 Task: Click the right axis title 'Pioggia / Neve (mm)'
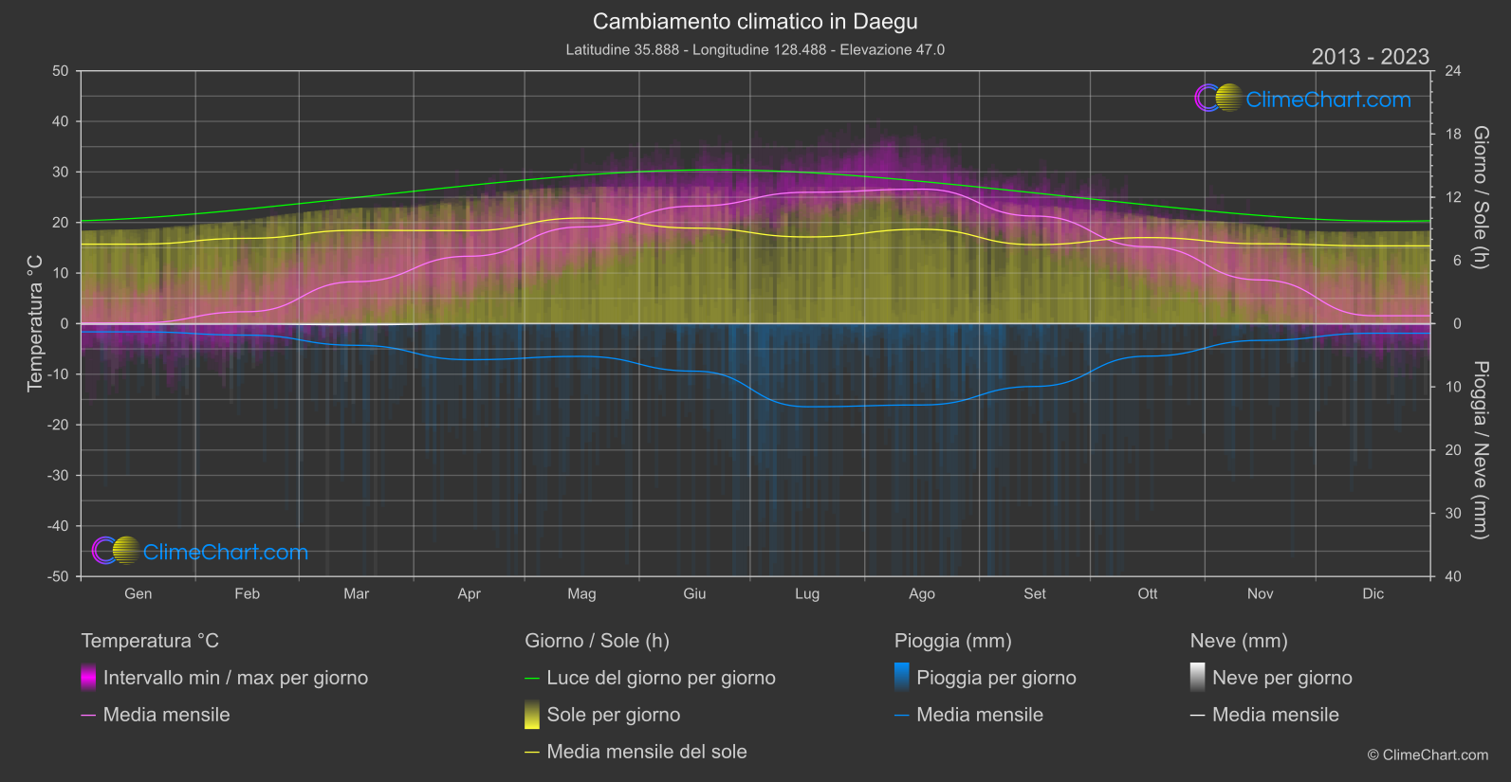click(1480, 450)
